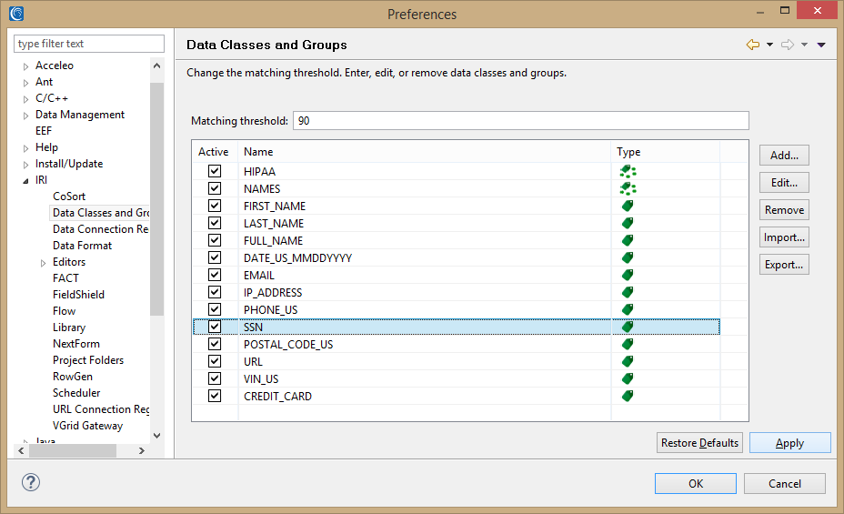Select the POSTAL_CODE_US row name
This screenshot has height=514, width=844.
[288, 345]
